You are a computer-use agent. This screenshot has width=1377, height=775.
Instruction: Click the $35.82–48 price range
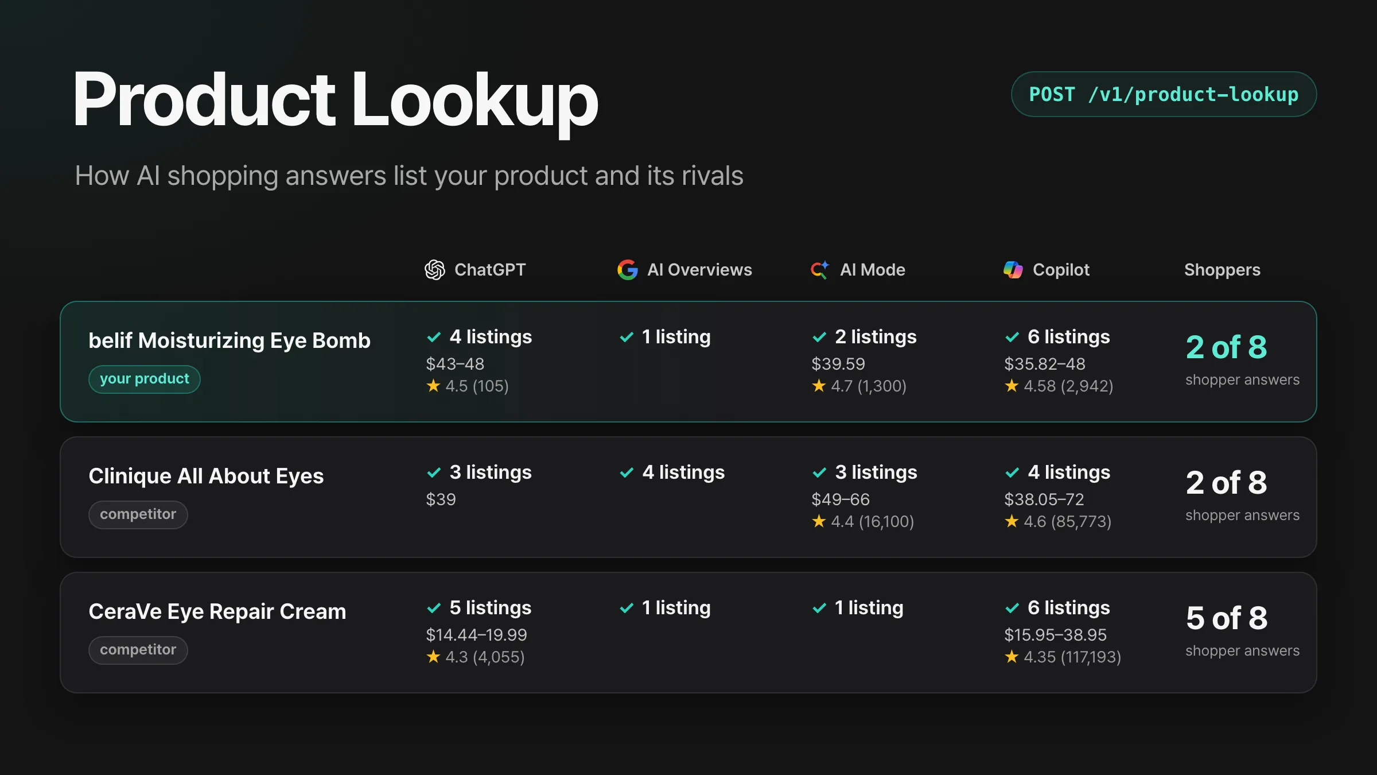pyautogui.click(x=1045, y=364)
